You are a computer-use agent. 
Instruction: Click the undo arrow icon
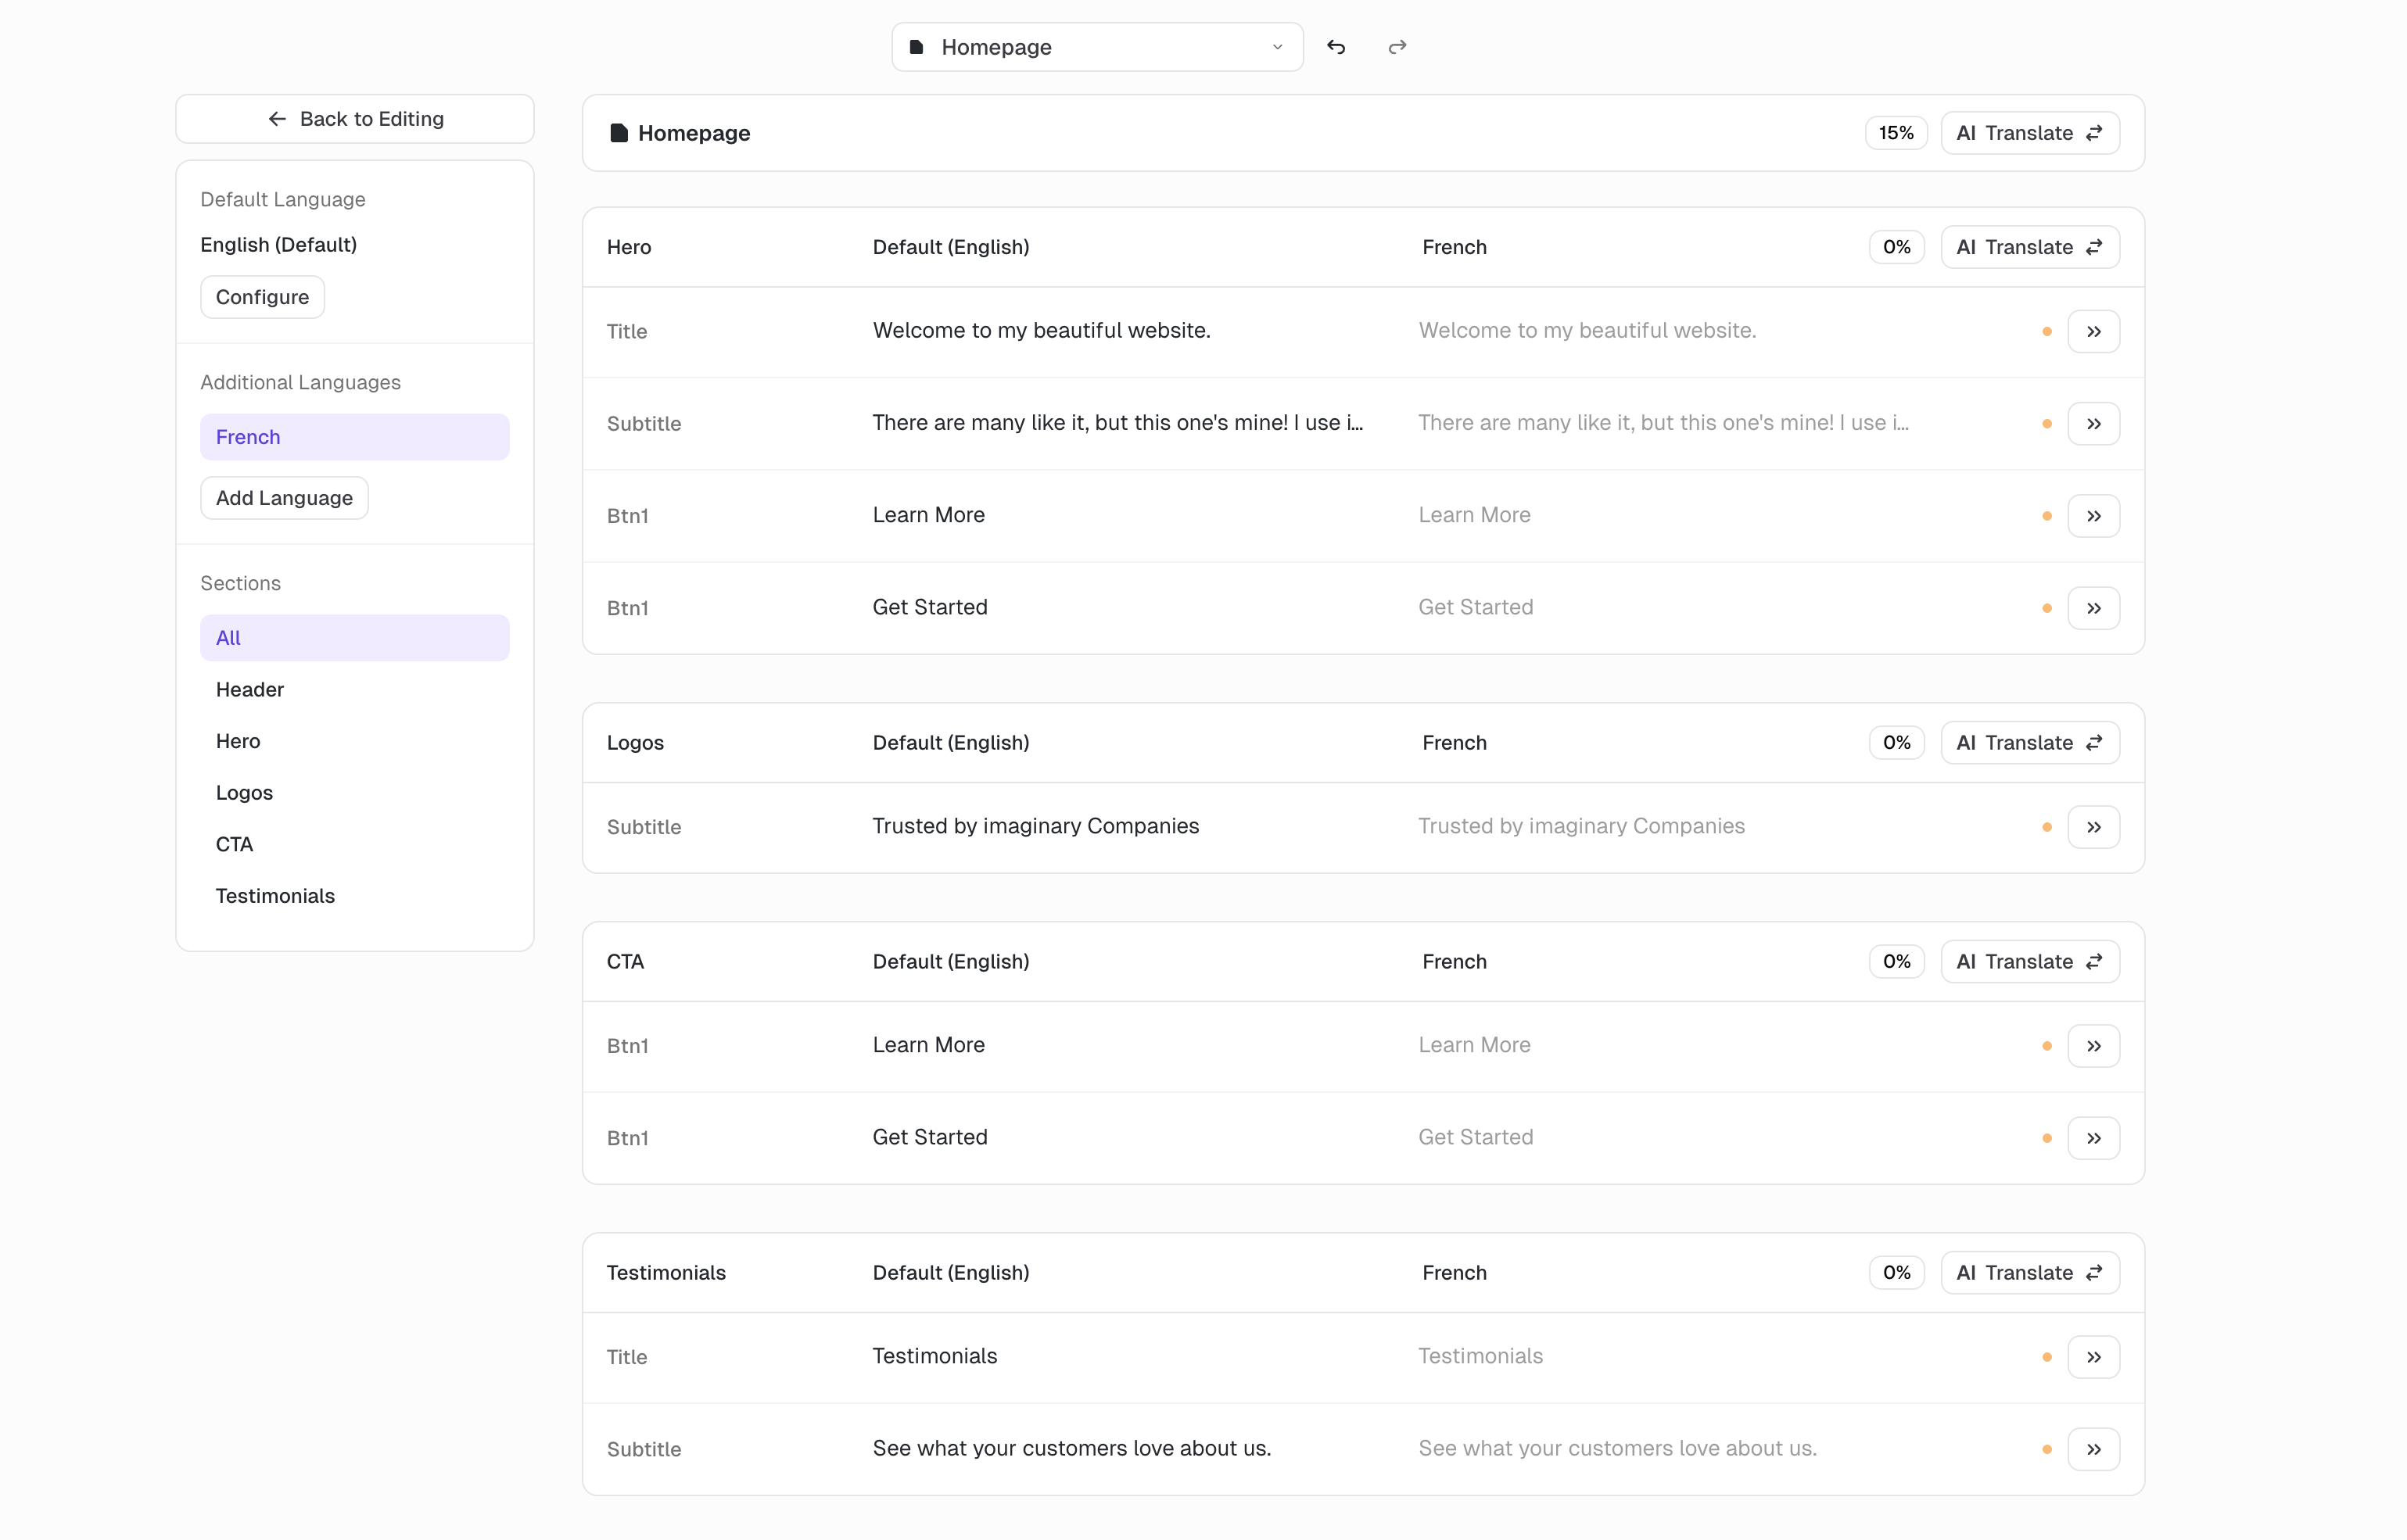(x=1336, y=47)
